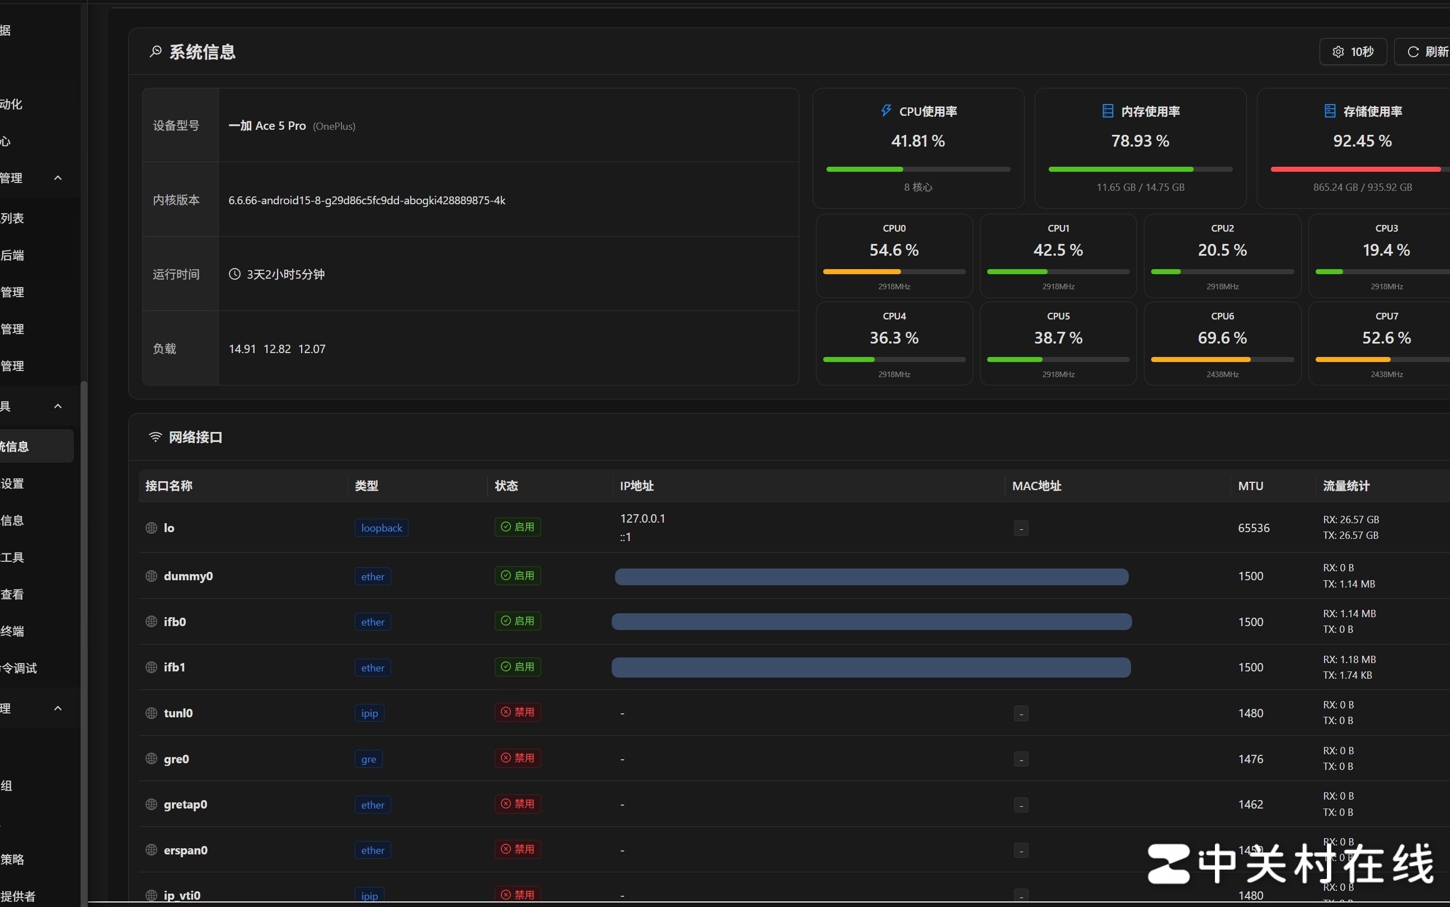Click the clock icon next to uptime
The height and width of the screenshot is (907, 1450).
[234, 274]
